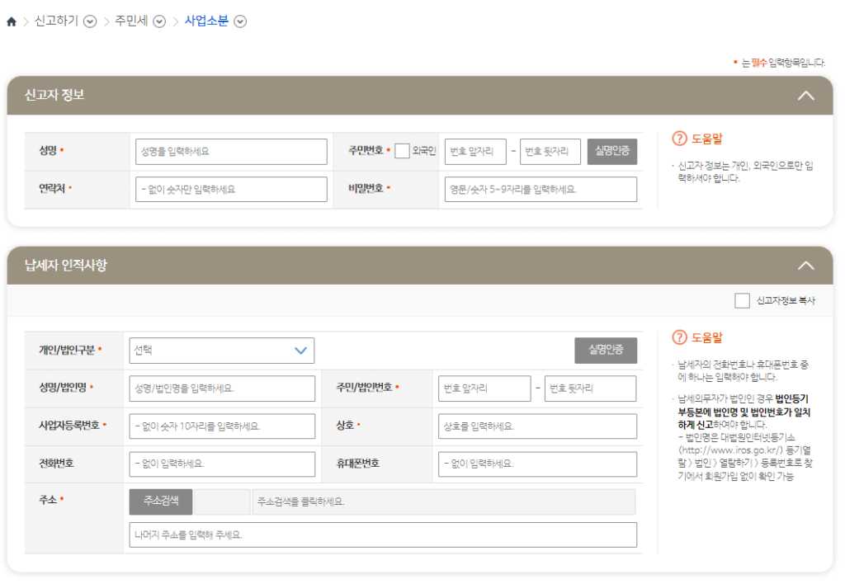Click the 신고하기 breadcrumb item
The image size is (845, 584).
point(57,21)
